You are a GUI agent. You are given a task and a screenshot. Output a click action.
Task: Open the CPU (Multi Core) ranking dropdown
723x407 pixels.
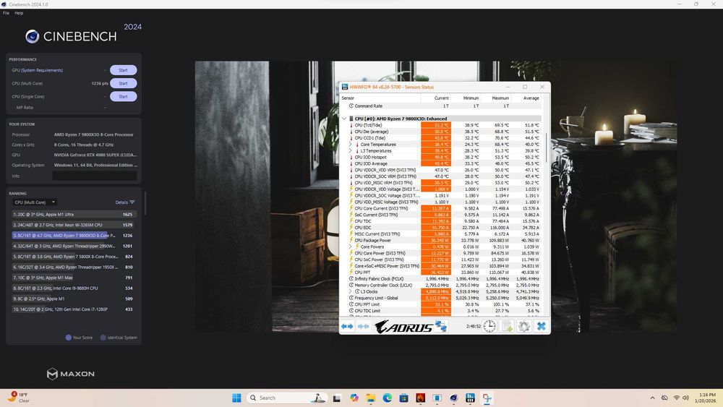pyautogui.click(x=35, y=202)
